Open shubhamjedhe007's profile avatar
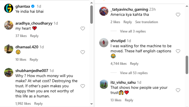The width and height of the screenshot is (189, 107). [9, 72]
